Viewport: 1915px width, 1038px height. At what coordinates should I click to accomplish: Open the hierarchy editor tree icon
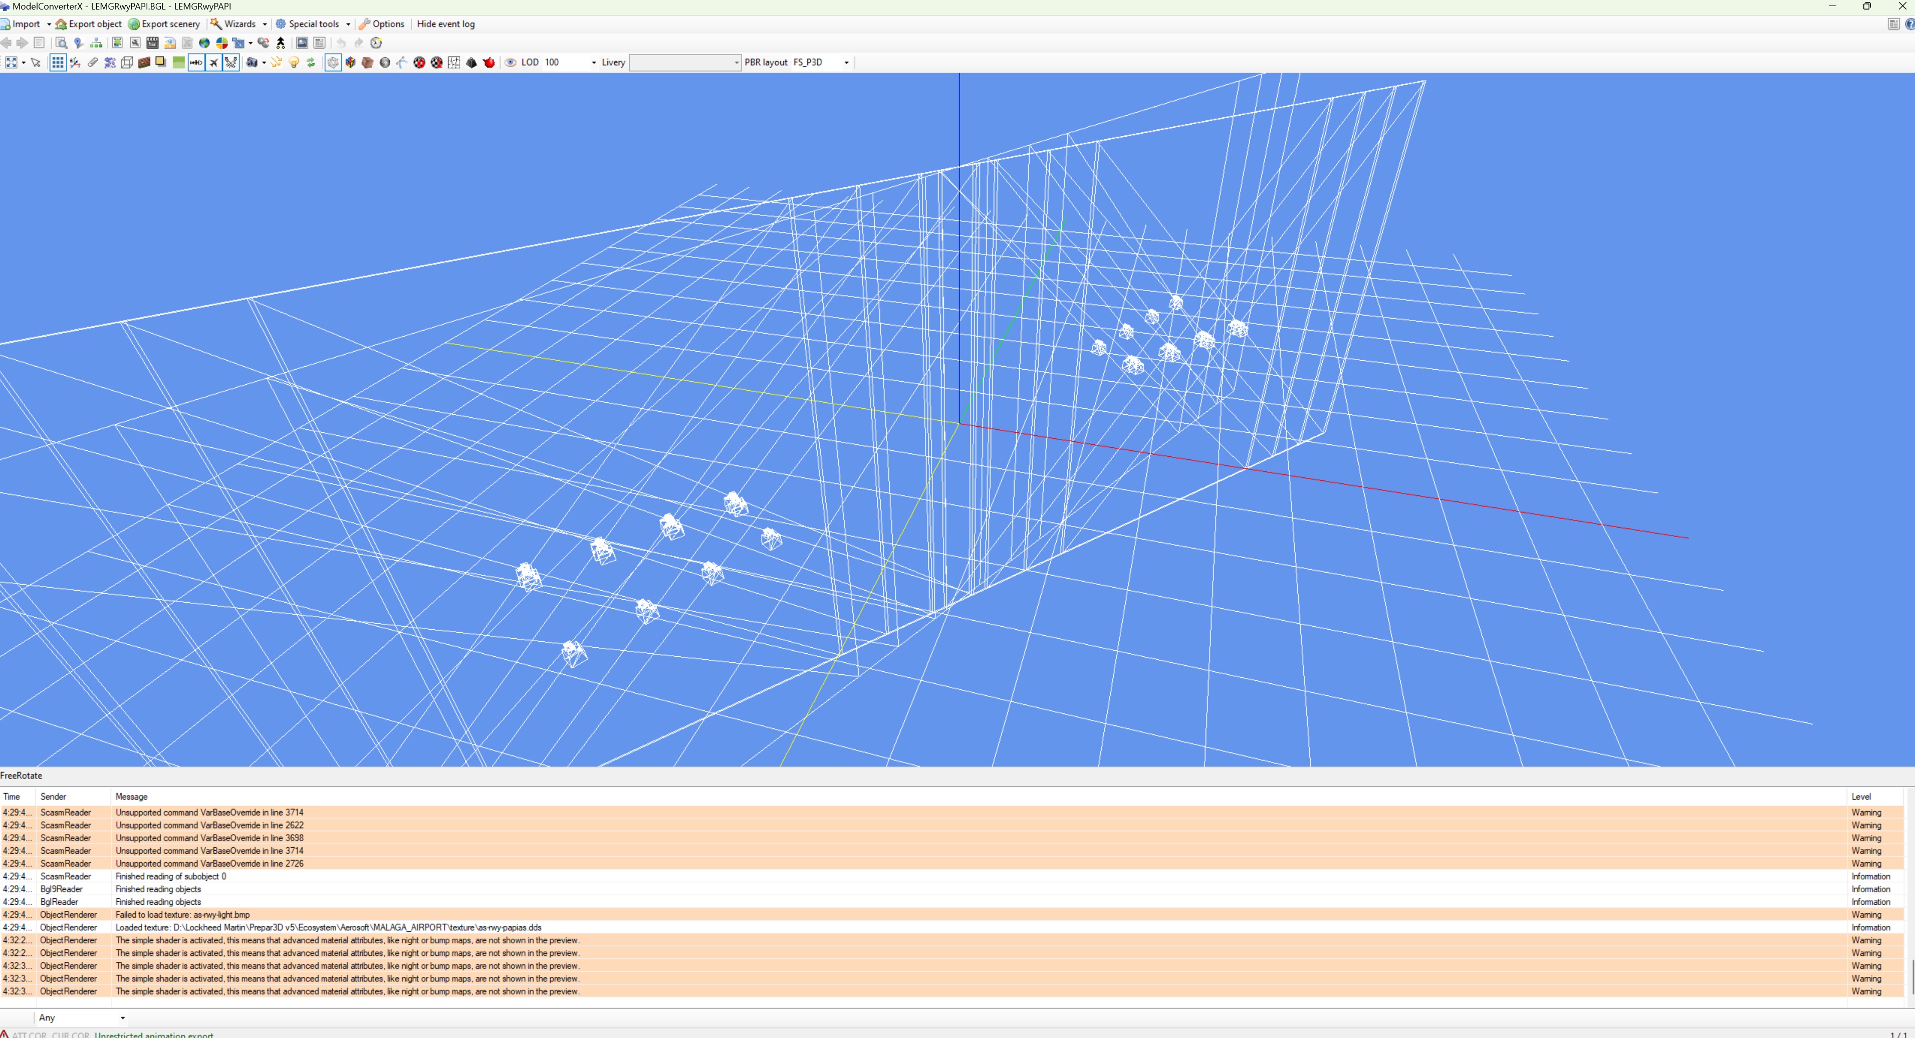point(96,43)
